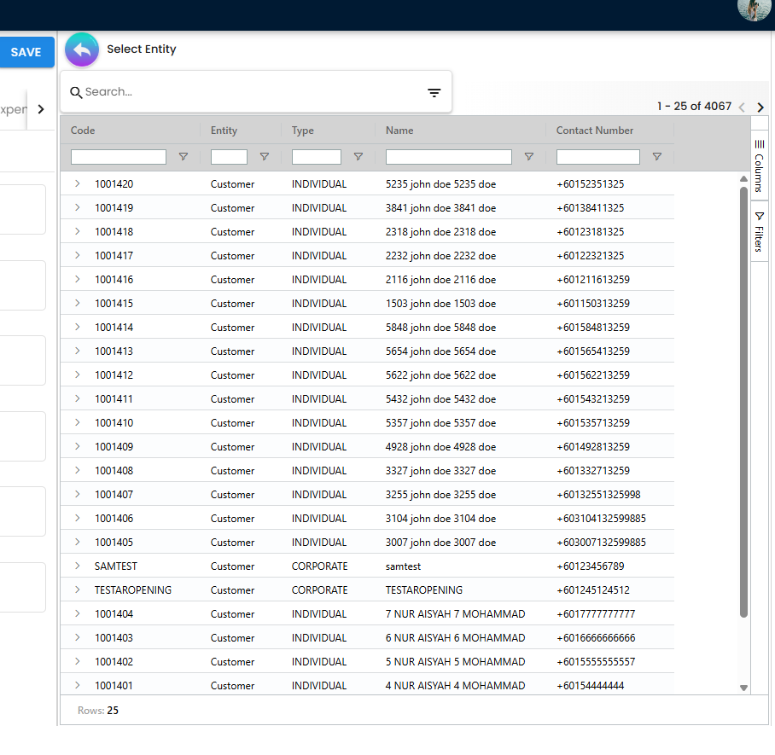775x755 pixels.
Task: Click the SAVE button
Action: pyautogui.click(x=26, y=52)
